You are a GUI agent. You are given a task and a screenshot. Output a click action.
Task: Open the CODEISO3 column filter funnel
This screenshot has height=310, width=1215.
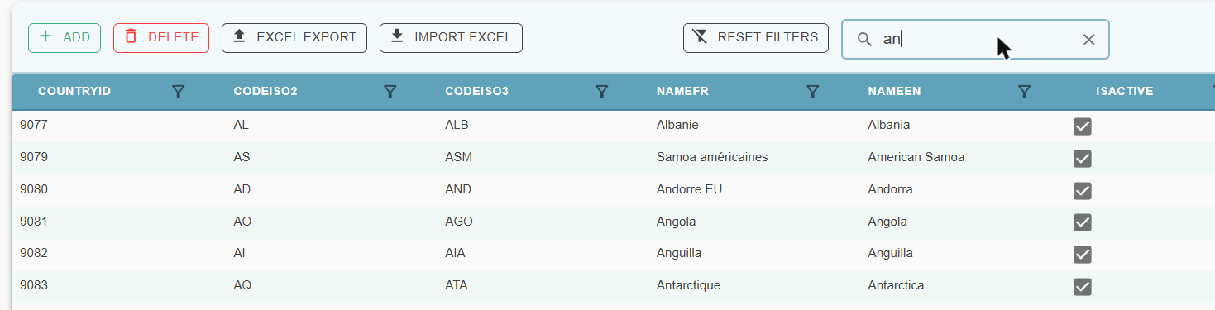(602, 92)
